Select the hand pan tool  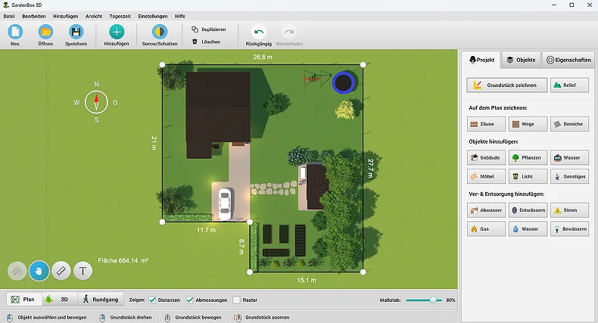[39, 271]
